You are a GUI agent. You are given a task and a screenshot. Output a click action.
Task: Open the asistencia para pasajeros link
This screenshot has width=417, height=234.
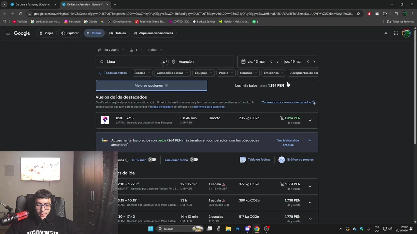209,107
